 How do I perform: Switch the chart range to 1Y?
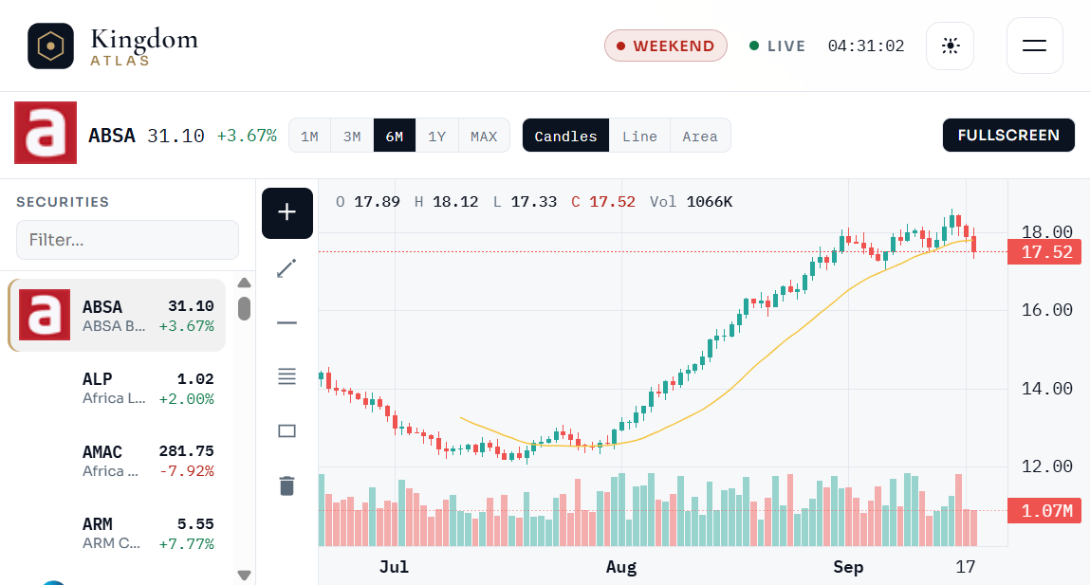pyautogui.click(x=436, y=136)
